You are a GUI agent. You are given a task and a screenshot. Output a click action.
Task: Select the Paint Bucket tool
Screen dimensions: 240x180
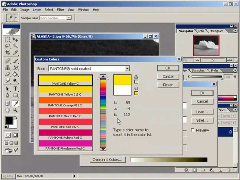[x=15, y=74]
